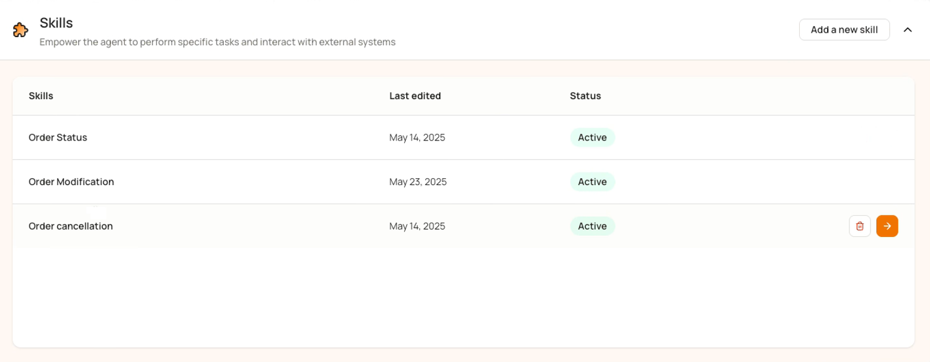Click the orange puzzle piece Skills icon
This screenshot has height=362, width=930.
pos(20,30)
